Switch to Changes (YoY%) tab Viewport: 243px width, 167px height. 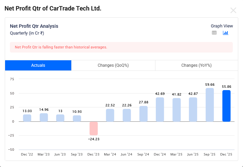196,65
